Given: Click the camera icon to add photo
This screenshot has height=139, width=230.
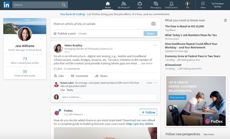Looking at the screenshot, I should coord(153,24).
